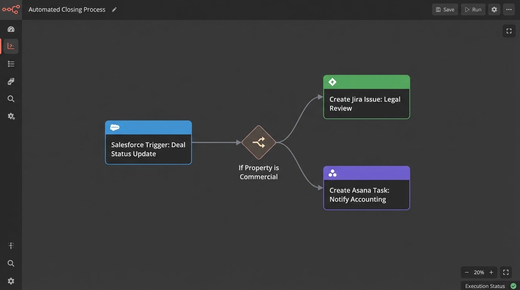Image resolution: width=520 pixels, height=290 pixels.
Task: Toggle fit-to-view next to the zoom controls
Action: coord(506,272)
